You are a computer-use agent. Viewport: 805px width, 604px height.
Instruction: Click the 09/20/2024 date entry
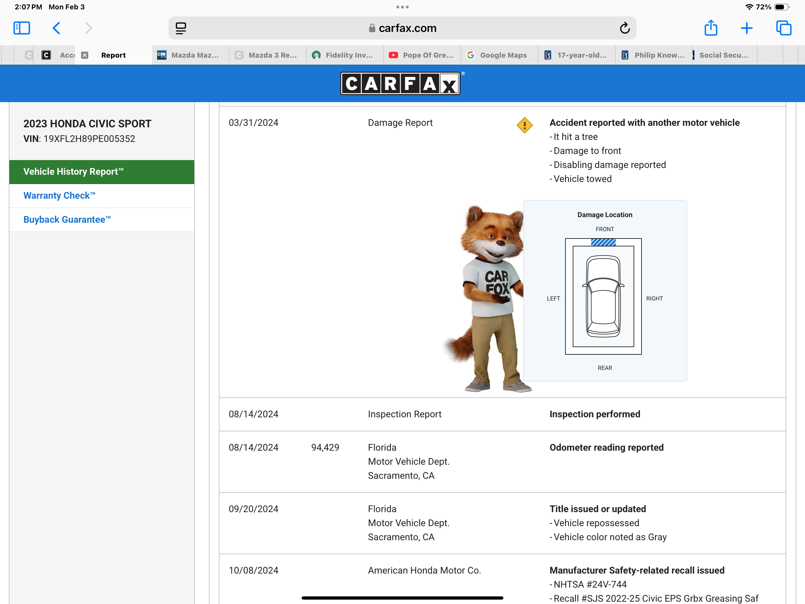click(x=253, y=509)
